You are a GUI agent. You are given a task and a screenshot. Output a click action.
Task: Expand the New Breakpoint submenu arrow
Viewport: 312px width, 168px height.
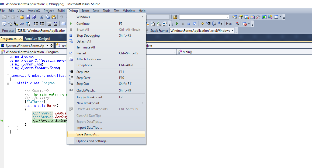tap(142, 103)
